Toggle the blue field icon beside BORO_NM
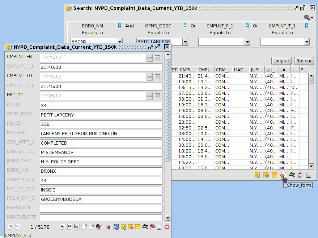Viewport: 318px width, 238px height. (x=120, y=26)
